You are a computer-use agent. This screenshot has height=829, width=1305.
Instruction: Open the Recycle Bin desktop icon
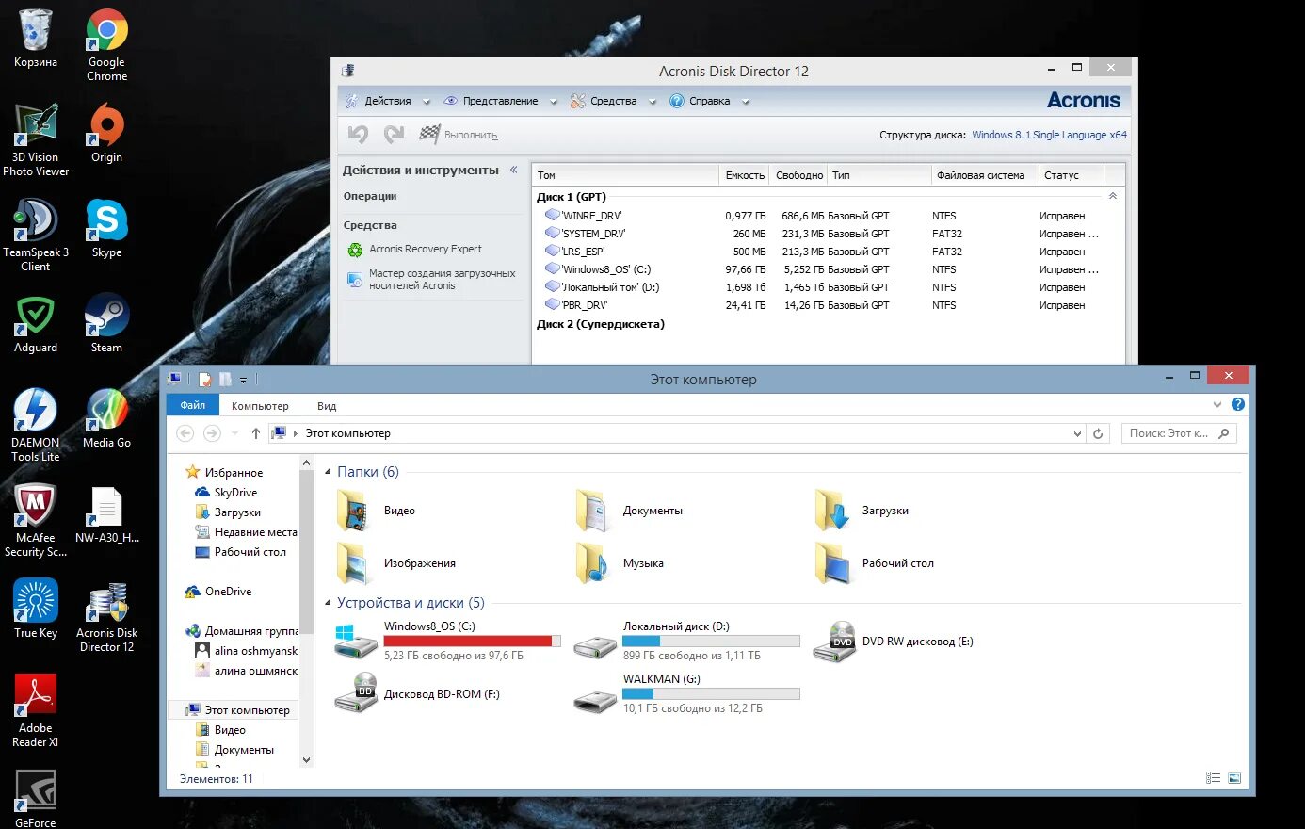pyautogui.click(x=36, y=39)
